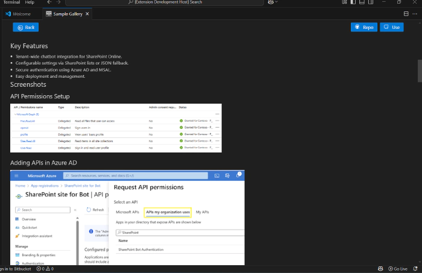This screenshot has width=422, height=273.
Task: Open the editor More Actions ellipsis
Action: pyautogui.click(x=415, y=13)
